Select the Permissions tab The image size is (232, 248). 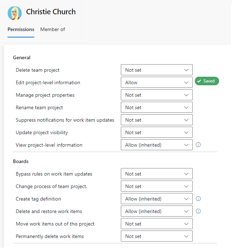pos(21,30)
